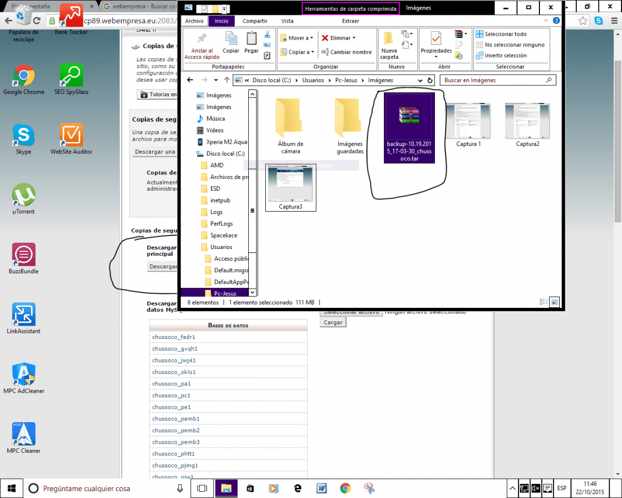The width and height of the screenshot is (622, 498).
Task: Select Herramientas de carpeta comprimida tab
Action: tap(351, 8)
